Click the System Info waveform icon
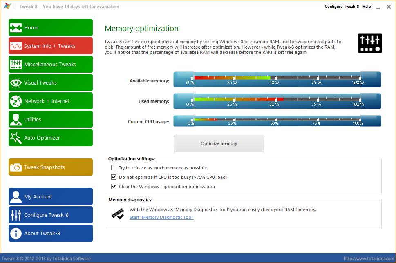The height and width of the screenshot is (263, 396). coord(16,46)
